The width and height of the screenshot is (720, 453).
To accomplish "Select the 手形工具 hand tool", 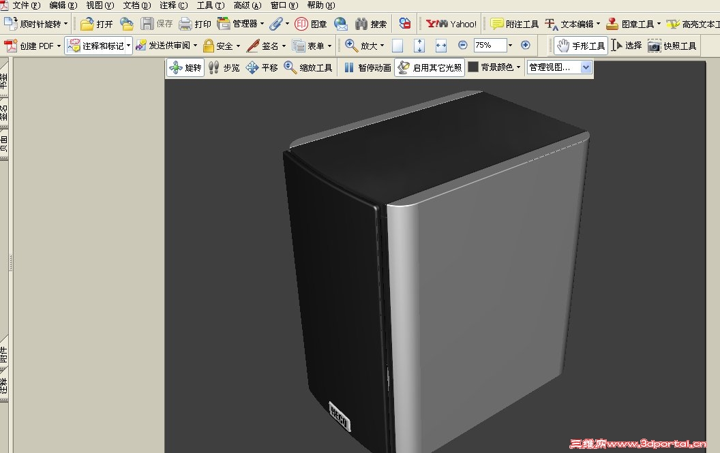I will point(581,46).
